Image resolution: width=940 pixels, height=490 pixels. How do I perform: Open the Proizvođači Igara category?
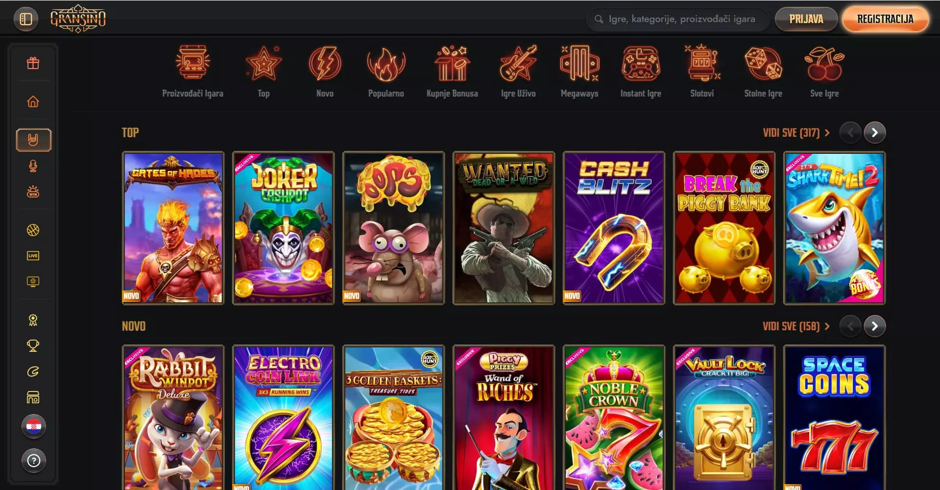tap(193, 72)
